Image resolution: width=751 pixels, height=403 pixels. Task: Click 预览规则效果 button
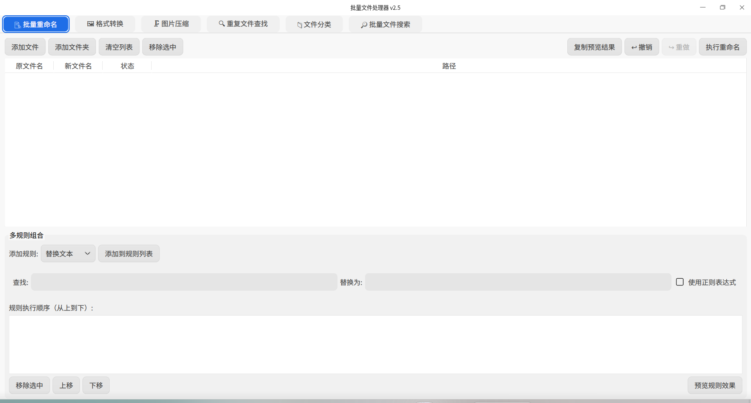(x=715, y=385)
